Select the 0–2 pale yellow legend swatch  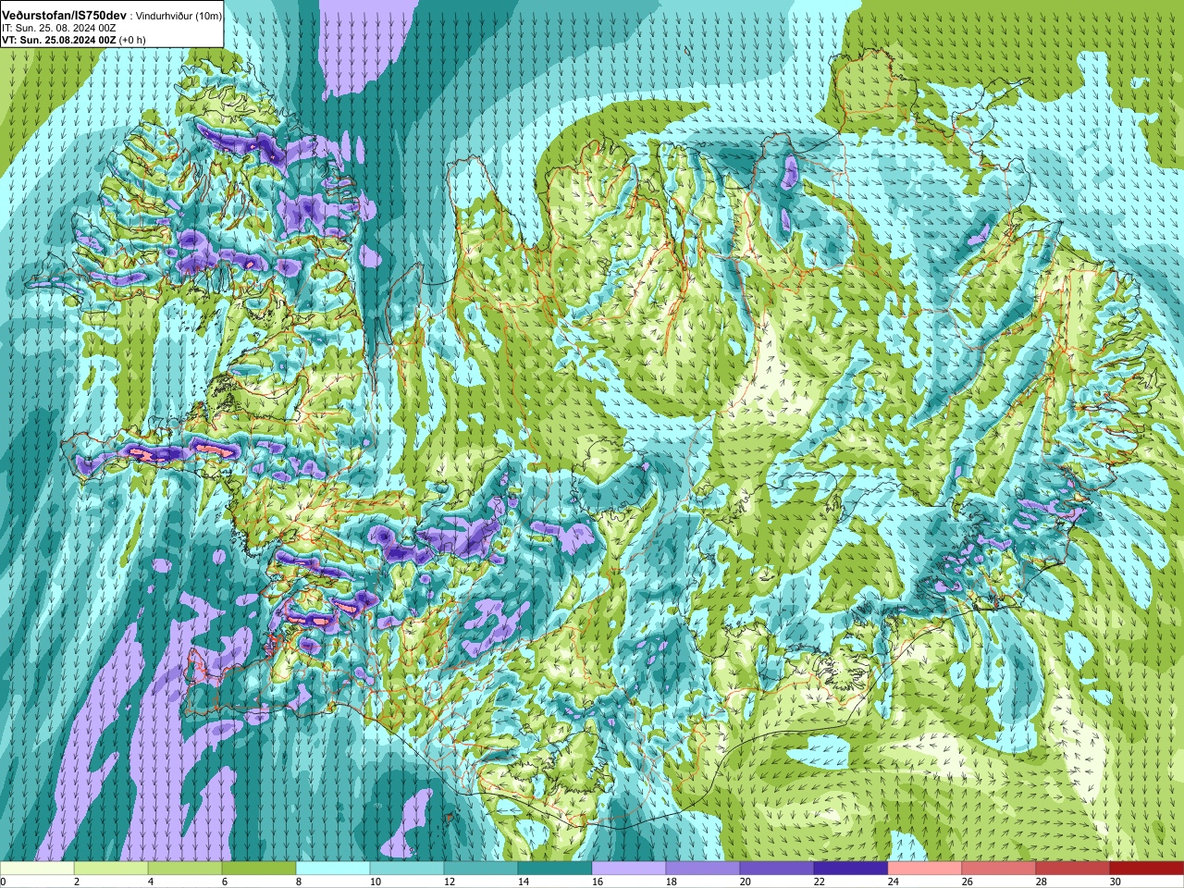coord(37,869)
